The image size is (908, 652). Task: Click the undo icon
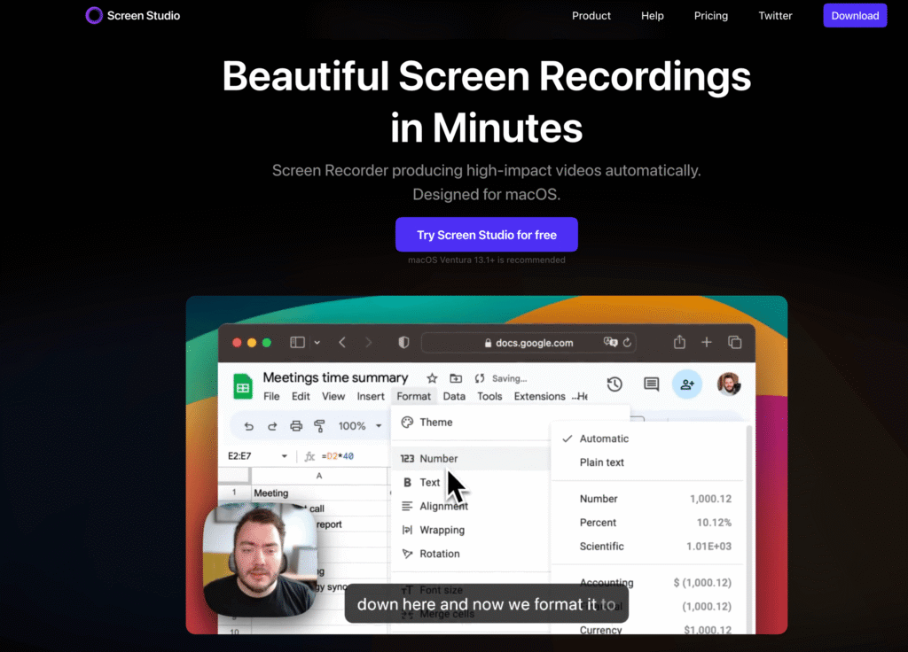coord(249,426)
